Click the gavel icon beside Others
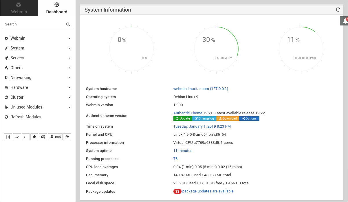 pos(6,68)
